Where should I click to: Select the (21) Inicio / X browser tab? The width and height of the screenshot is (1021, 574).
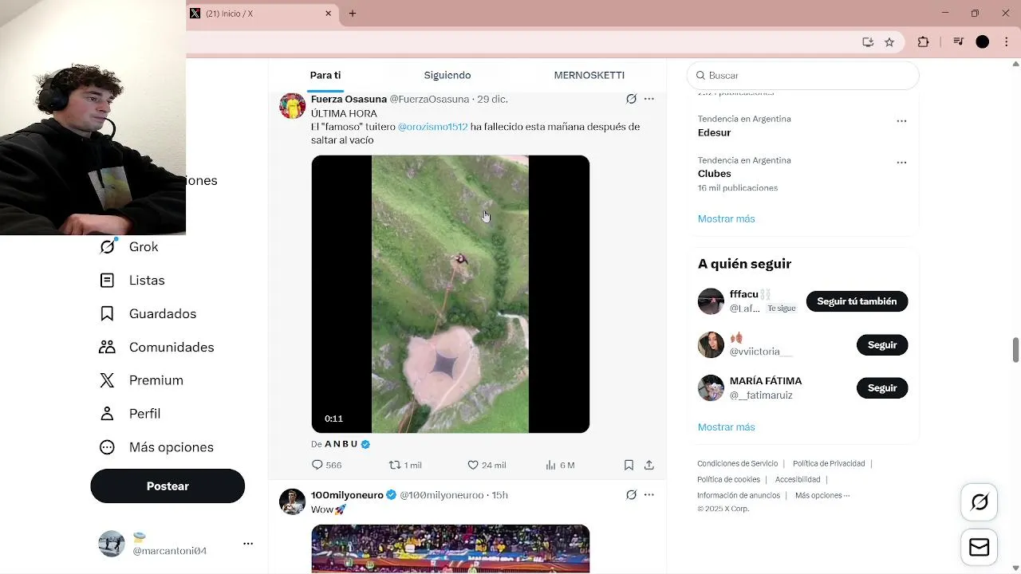click(262, 14)
